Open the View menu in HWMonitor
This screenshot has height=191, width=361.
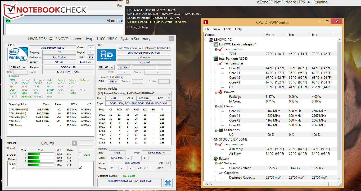[216, 29]
